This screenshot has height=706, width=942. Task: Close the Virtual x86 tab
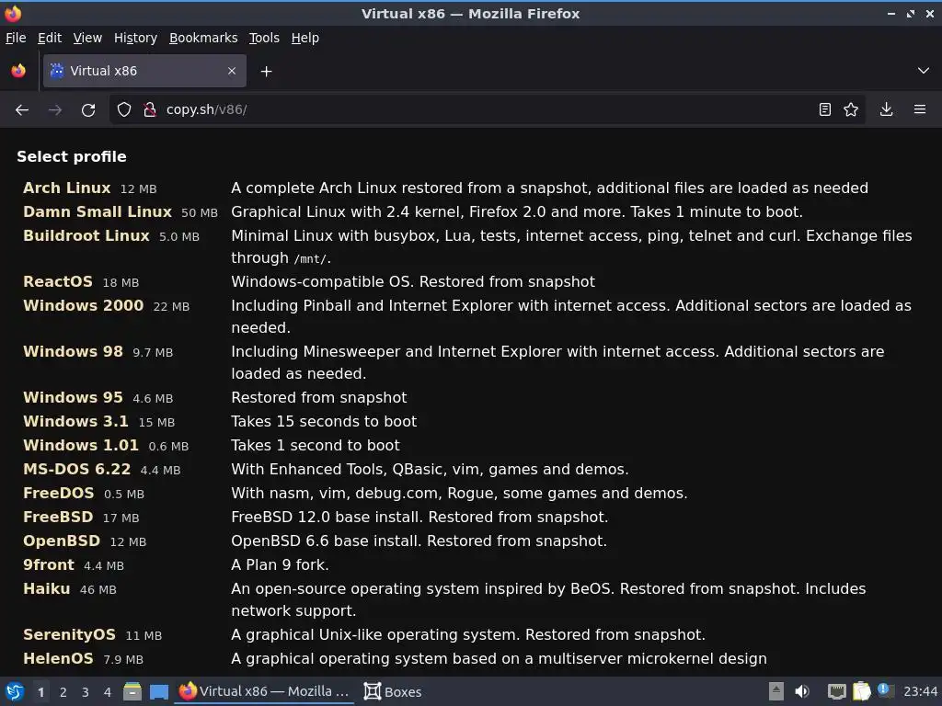[x=232, y=71]
